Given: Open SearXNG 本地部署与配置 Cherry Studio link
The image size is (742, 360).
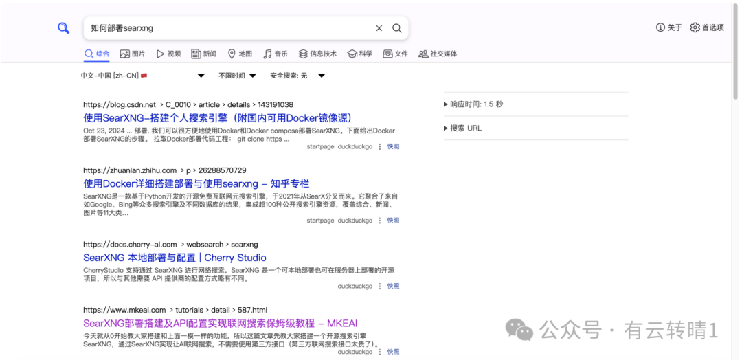Looking at the screenshot, I should click(175, 258).
